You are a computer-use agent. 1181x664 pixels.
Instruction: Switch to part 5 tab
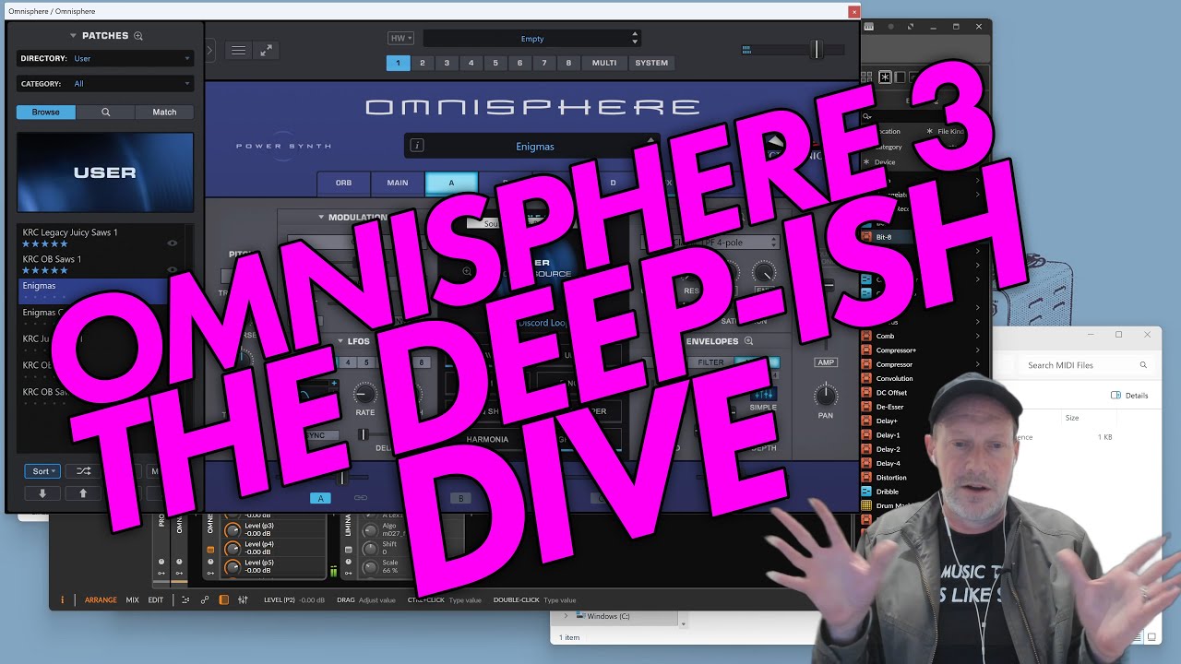pos(495,63)
